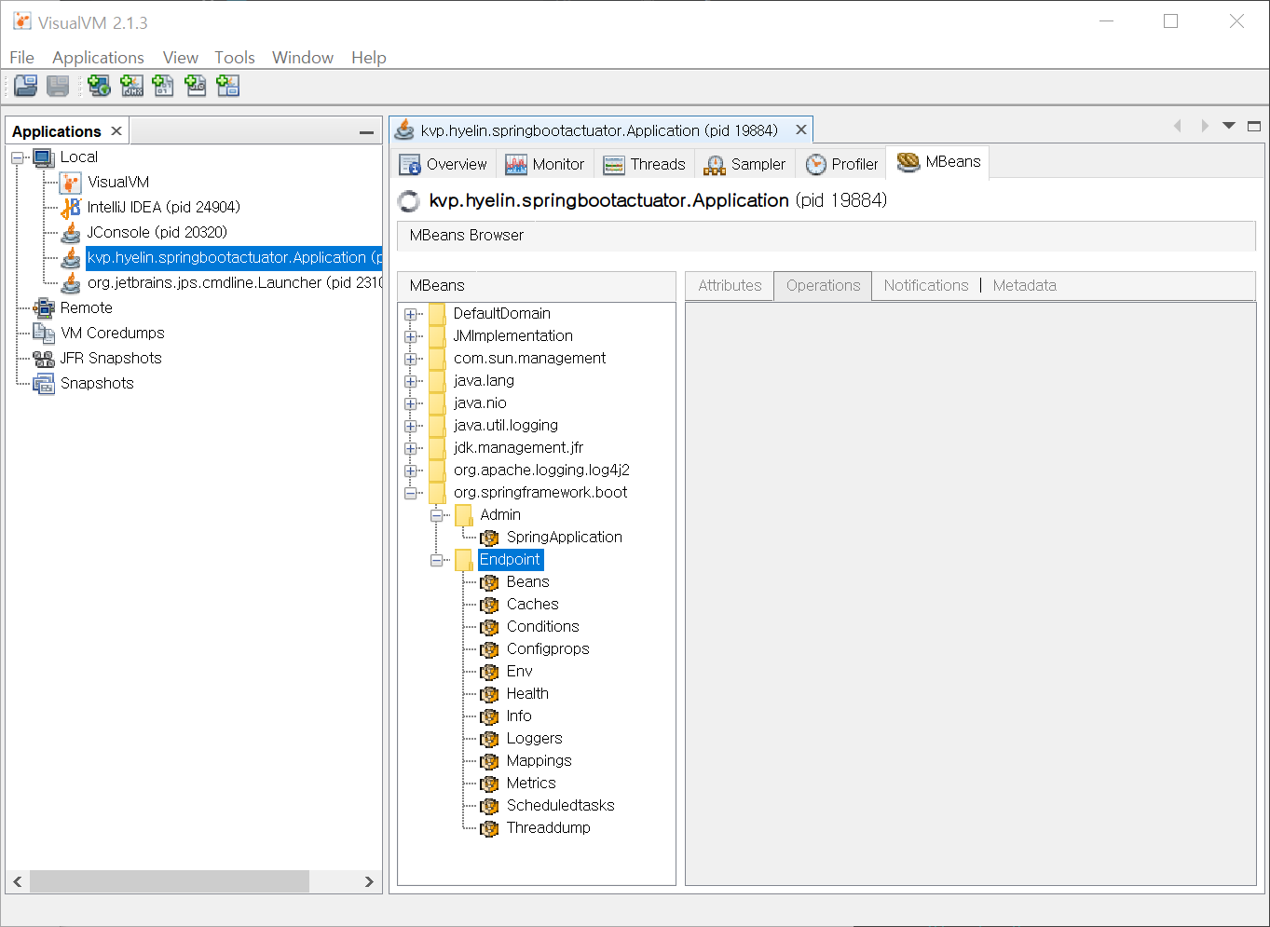This screenshot has height=927, width=1270.
Task: Click the JFR Snapshots node icon
Action: pos(44,358)
